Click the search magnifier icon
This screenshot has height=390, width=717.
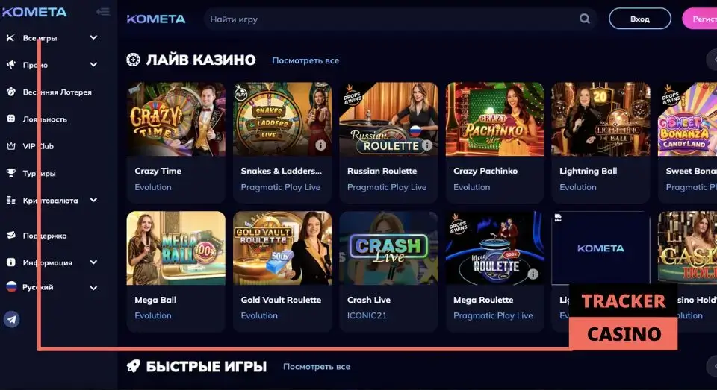coord(584,19)
